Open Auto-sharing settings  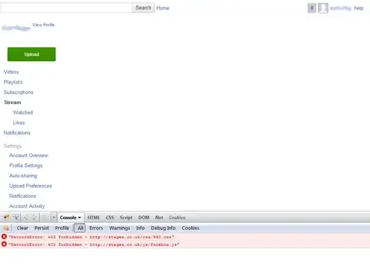tap(23, 176)
